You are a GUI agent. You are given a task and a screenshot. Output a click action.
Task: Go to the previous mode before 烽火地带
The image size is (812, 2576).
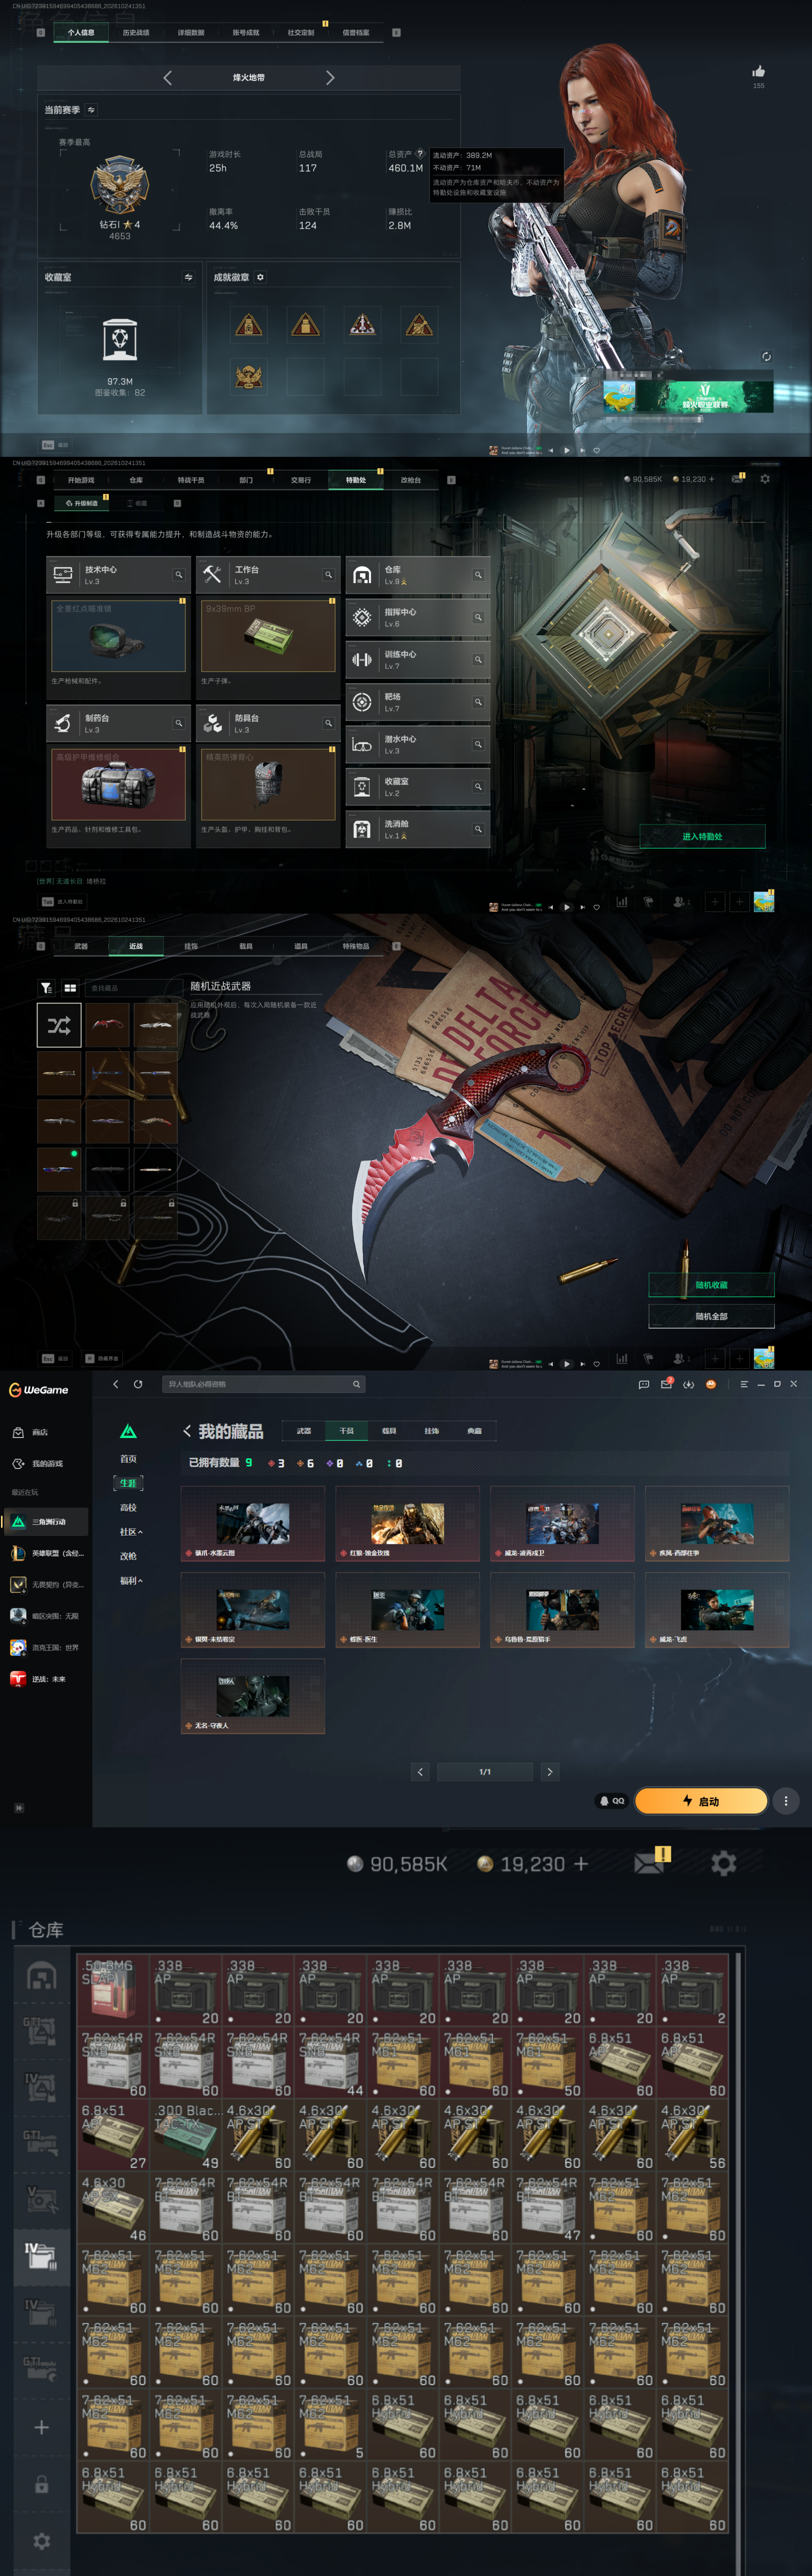point(167,77)
